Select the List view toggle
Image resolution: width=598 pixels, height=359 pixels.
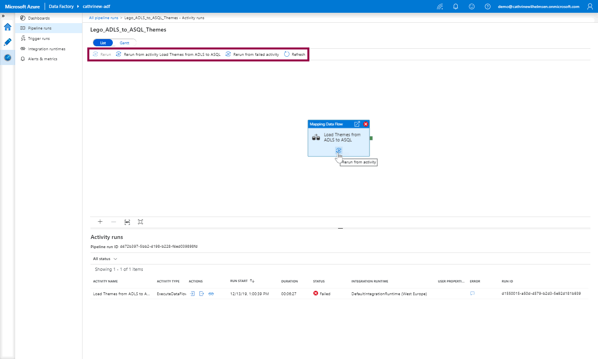point(103,43)
